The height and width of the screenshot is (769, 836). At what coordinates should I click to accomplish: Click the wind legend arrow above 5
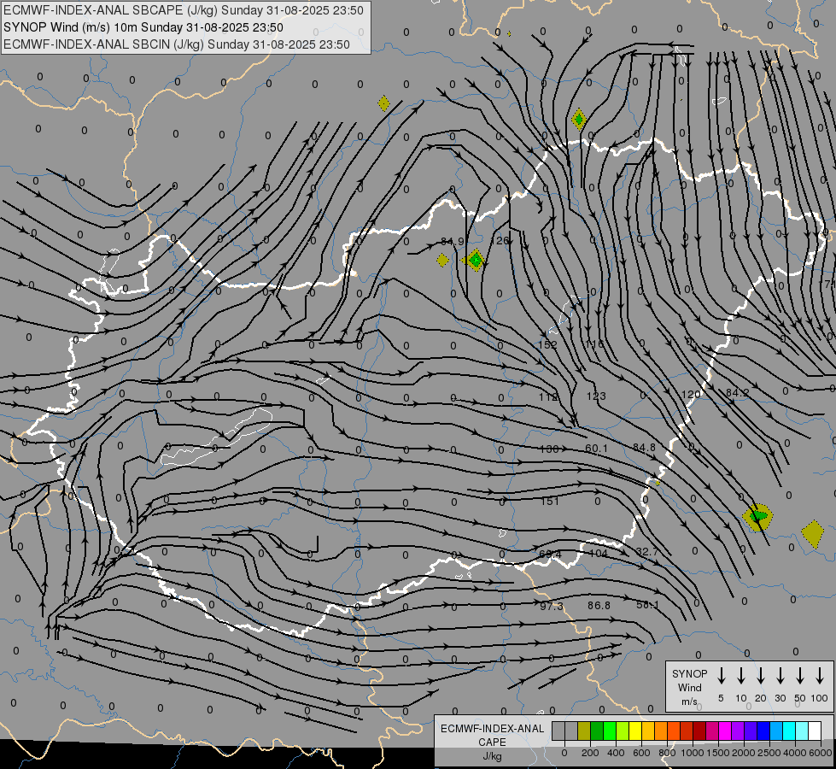pyautogui.click(x=722, y=676)
